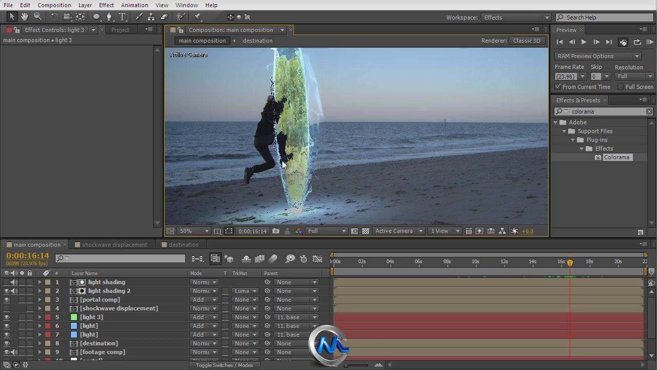The width and height of the screenshot is (657, 370).
Task: Open the Composition menu
Action: (x=54, y=5)
